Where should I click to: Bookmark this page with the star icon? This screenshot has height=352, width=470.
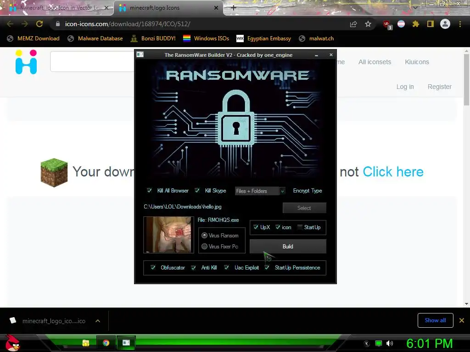coord(368,24)
